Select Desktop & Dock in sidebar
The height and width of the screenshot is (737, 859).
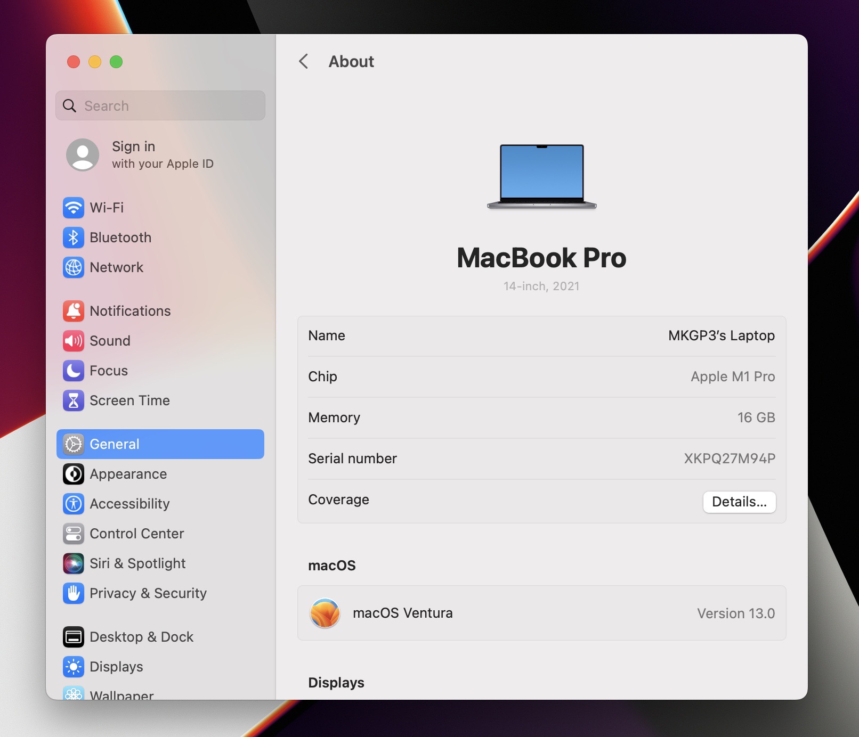[141, 637]
